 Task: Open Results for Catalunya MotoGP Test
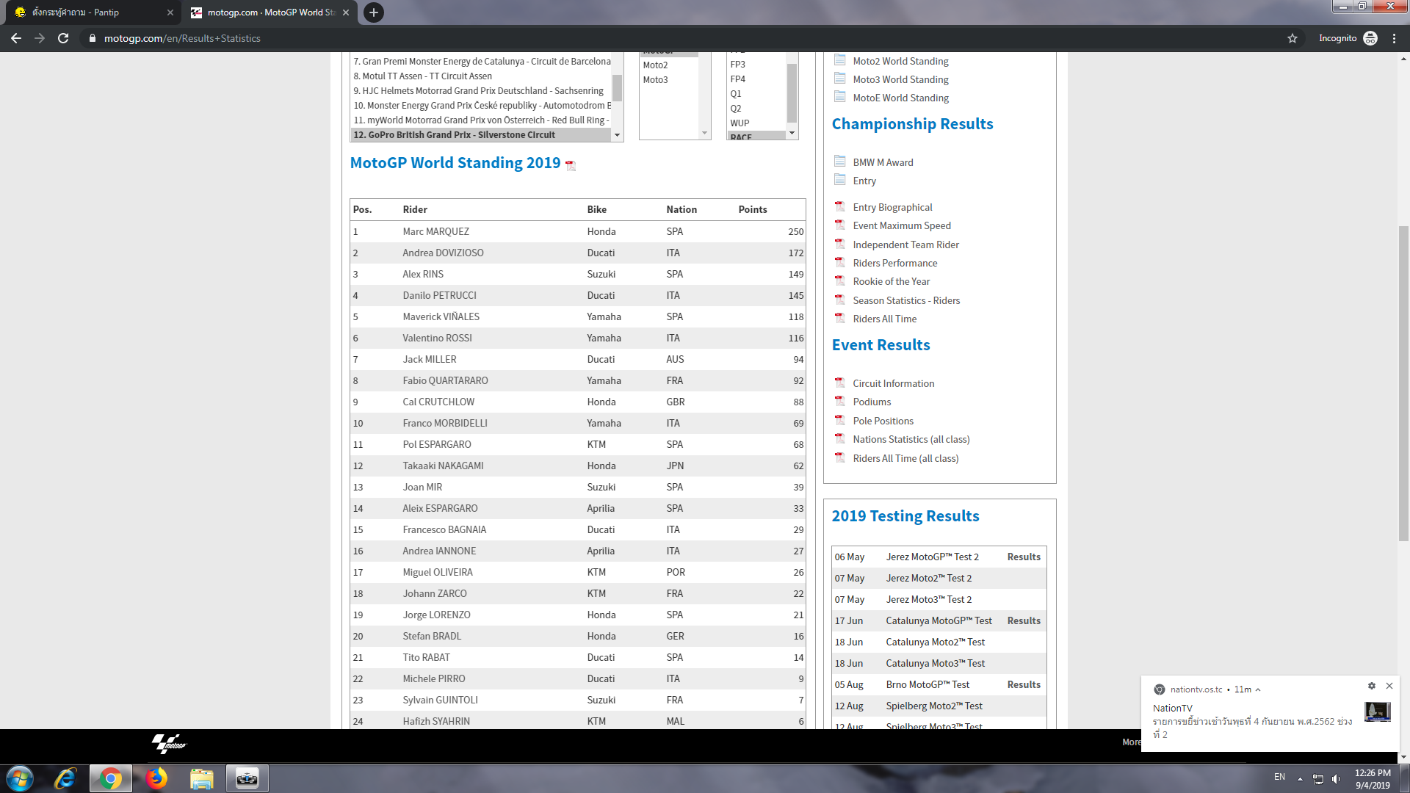[1024, 620]
